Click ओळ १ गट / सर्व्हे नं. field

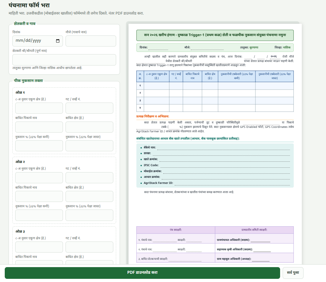click(89, 108)
